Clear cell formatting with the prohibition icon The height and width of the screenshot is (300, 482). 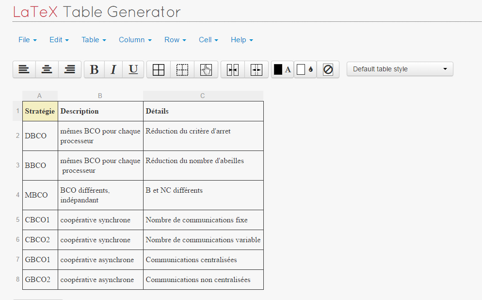point(328,69)
